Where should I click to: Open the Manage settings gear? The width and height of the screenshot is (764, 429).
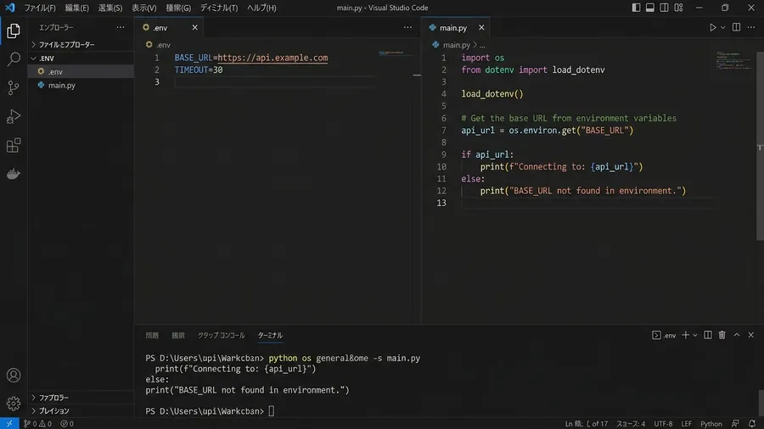coord(13,404)
